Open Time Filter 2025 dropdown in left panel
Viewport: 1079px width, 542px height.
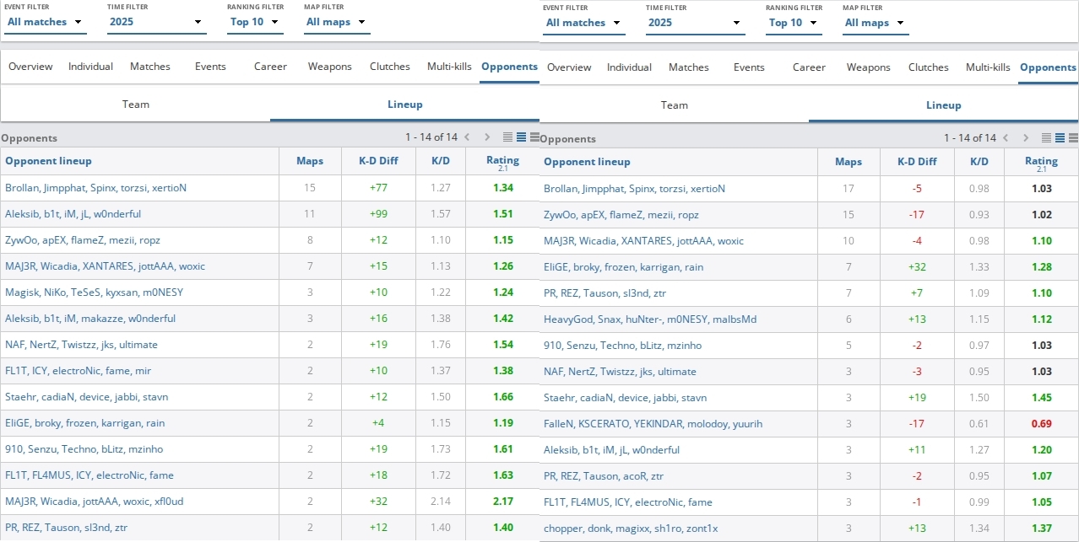coord(156,23)
